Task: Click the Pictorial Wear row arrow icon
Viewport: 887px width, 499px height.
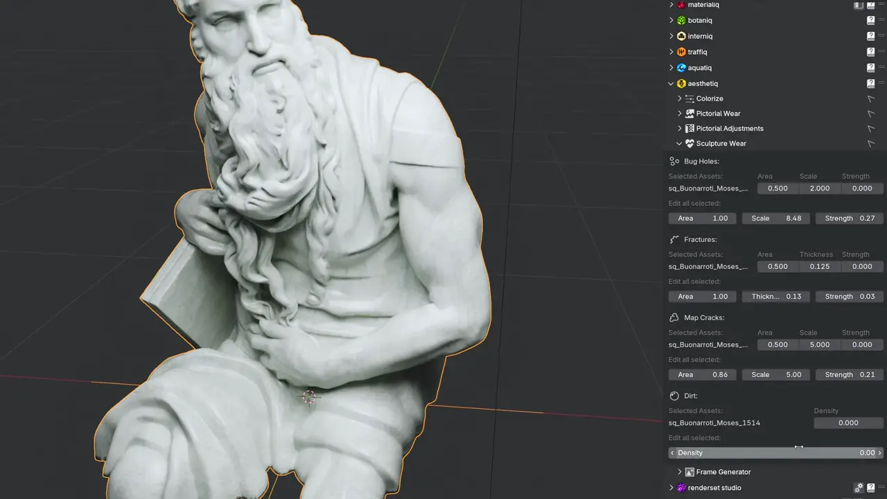Action: pos(871,114)
